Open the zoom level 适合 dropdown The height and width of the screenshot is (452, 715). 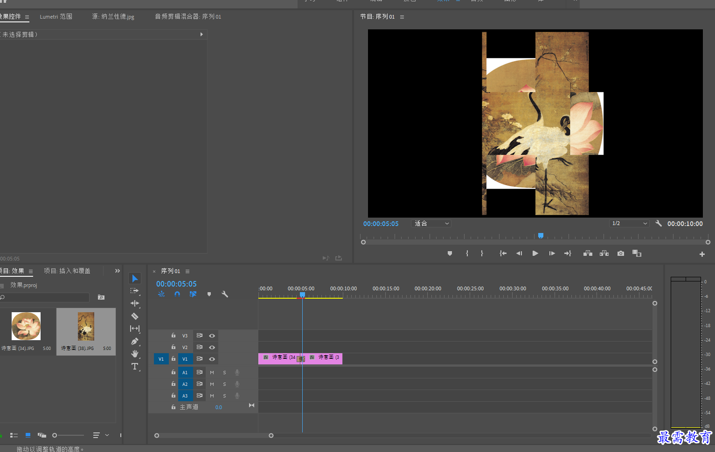click(x=431, y=223)
